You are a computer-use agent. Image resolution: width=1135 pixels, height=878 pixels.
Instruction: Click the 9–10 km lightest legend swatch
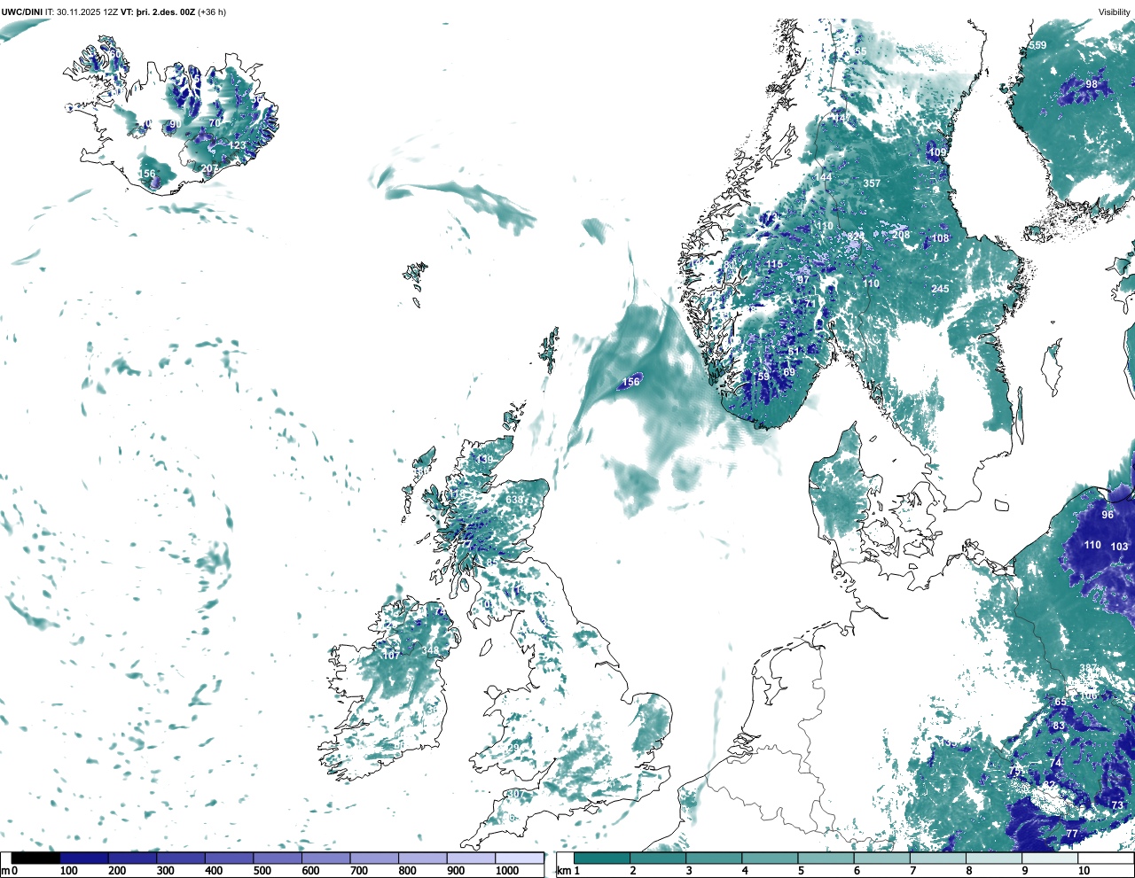pyautogui.click(x=1050, y=858)
